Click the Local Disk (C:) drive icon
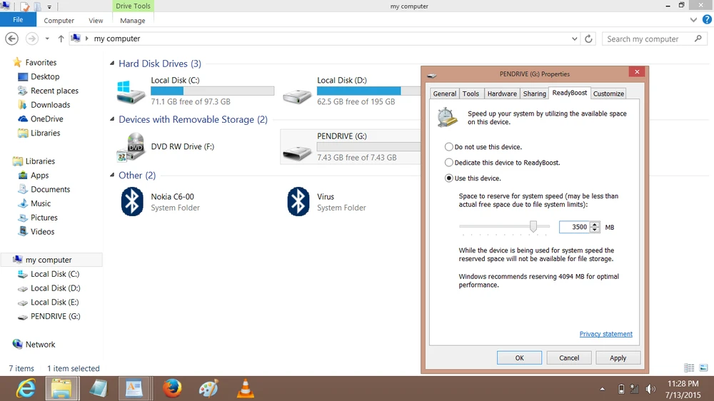The image size is (714, 401). tap(131, 92)
